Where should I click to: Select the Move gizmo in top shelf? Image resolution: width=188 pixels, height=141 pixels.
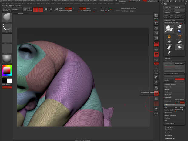46,10
